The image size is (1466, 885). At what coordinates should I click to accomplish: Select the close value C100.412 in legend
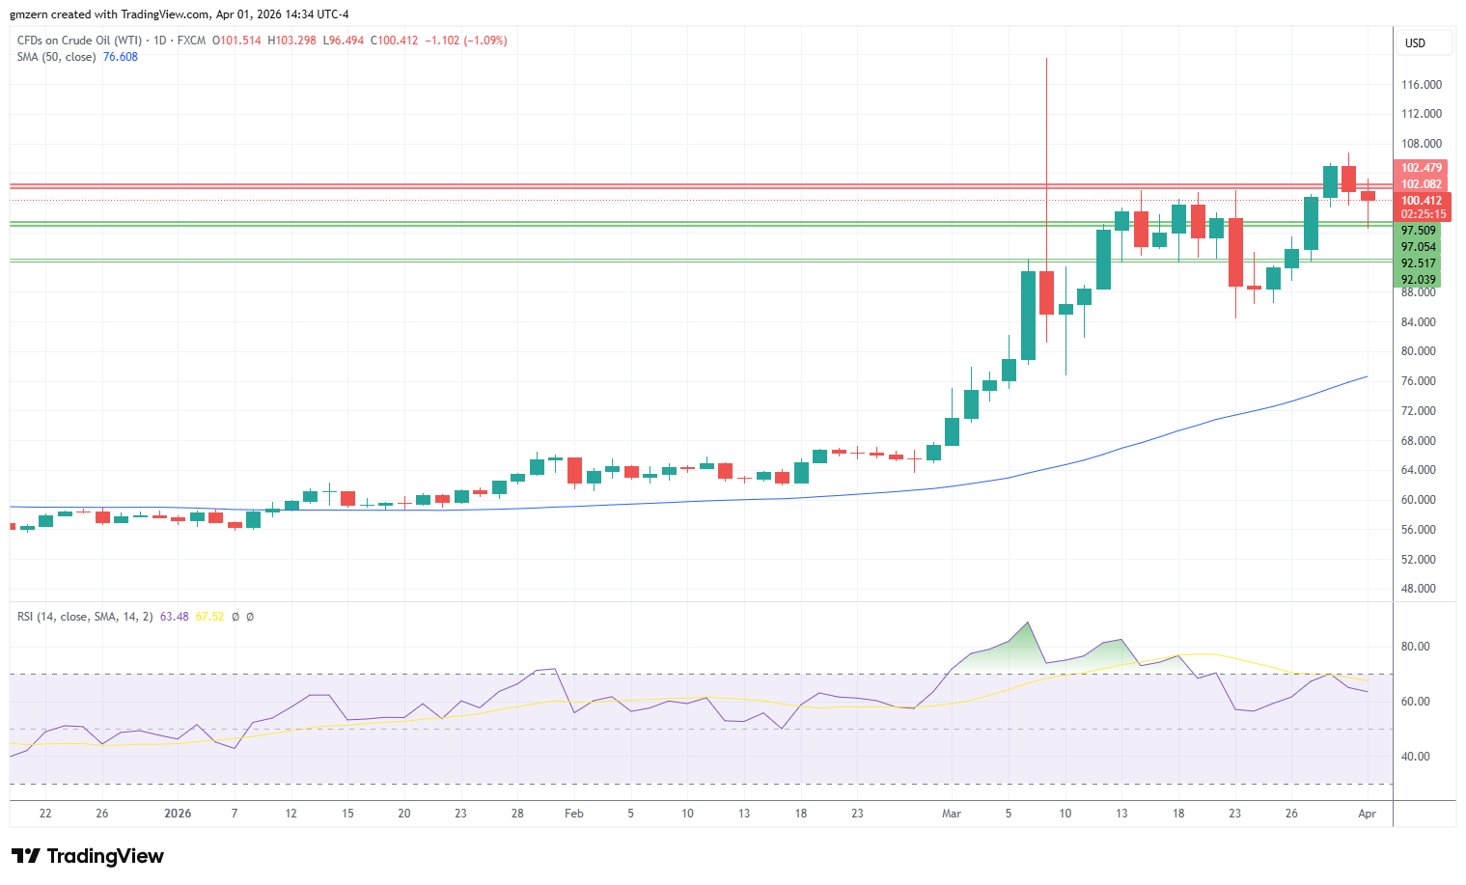[x=394, y=41]
